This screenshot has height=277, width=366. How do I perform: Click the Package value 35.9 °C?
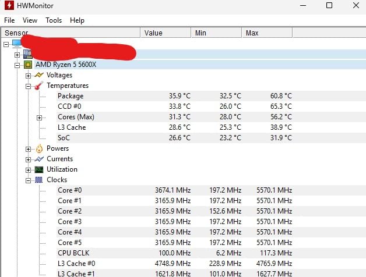point(180,96)
